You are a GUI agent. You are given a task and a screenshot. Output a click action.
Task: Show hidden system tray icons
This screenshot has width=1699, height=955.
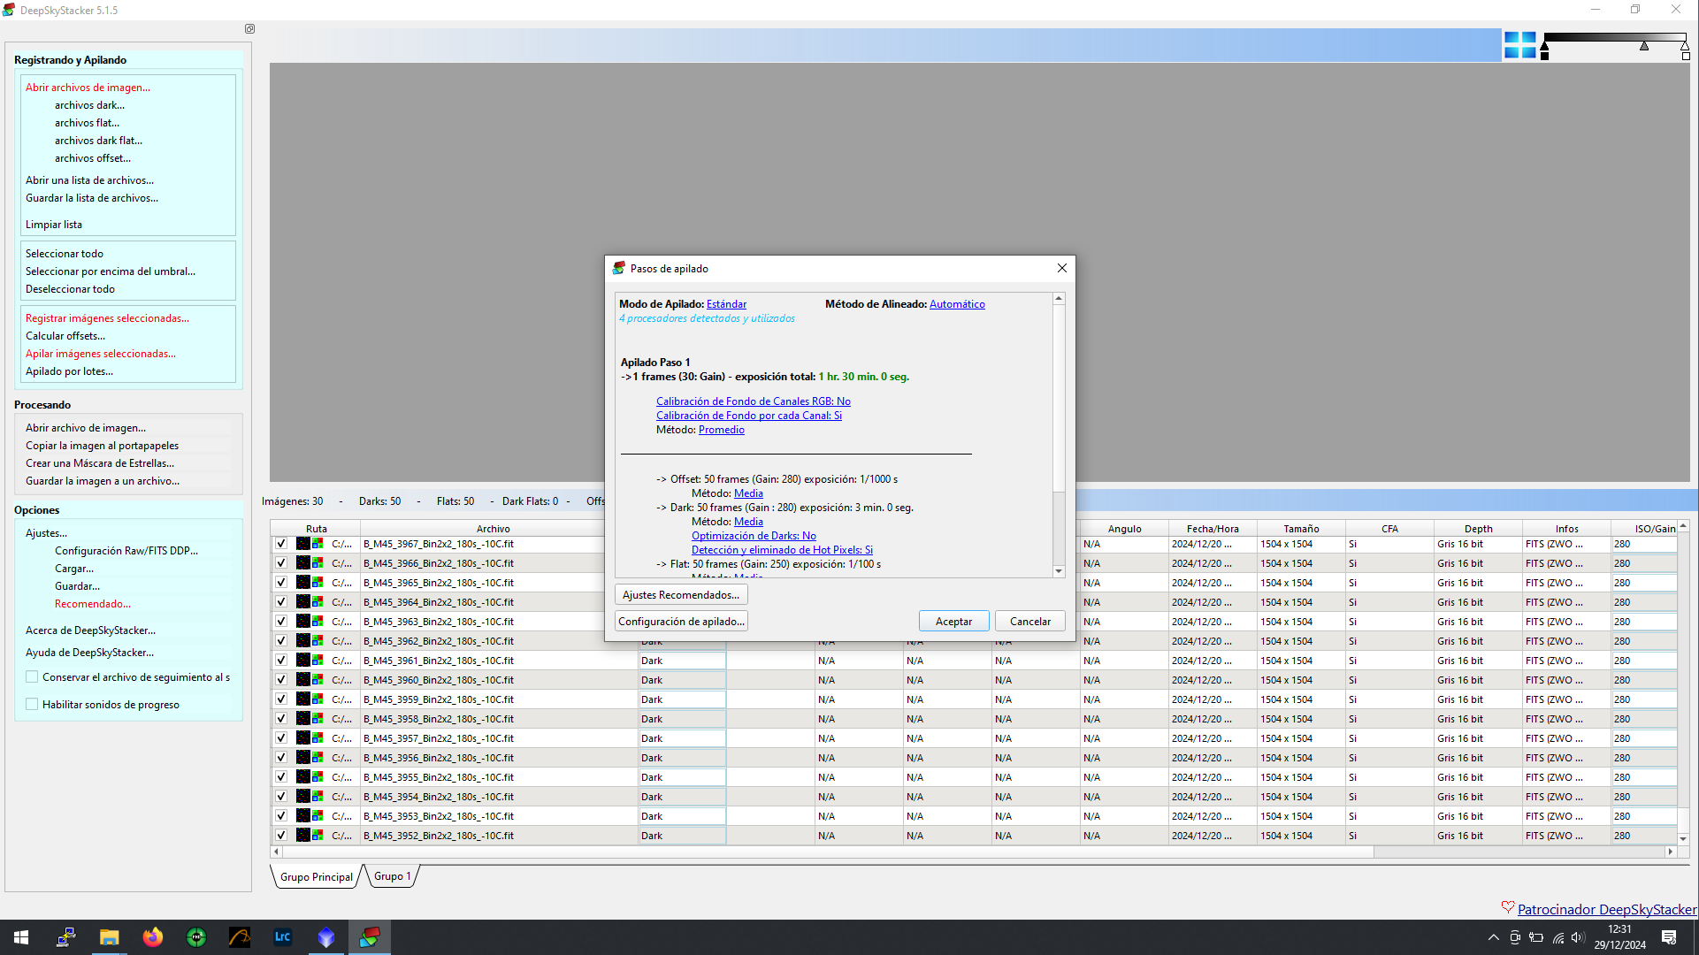coord(1494,937)
